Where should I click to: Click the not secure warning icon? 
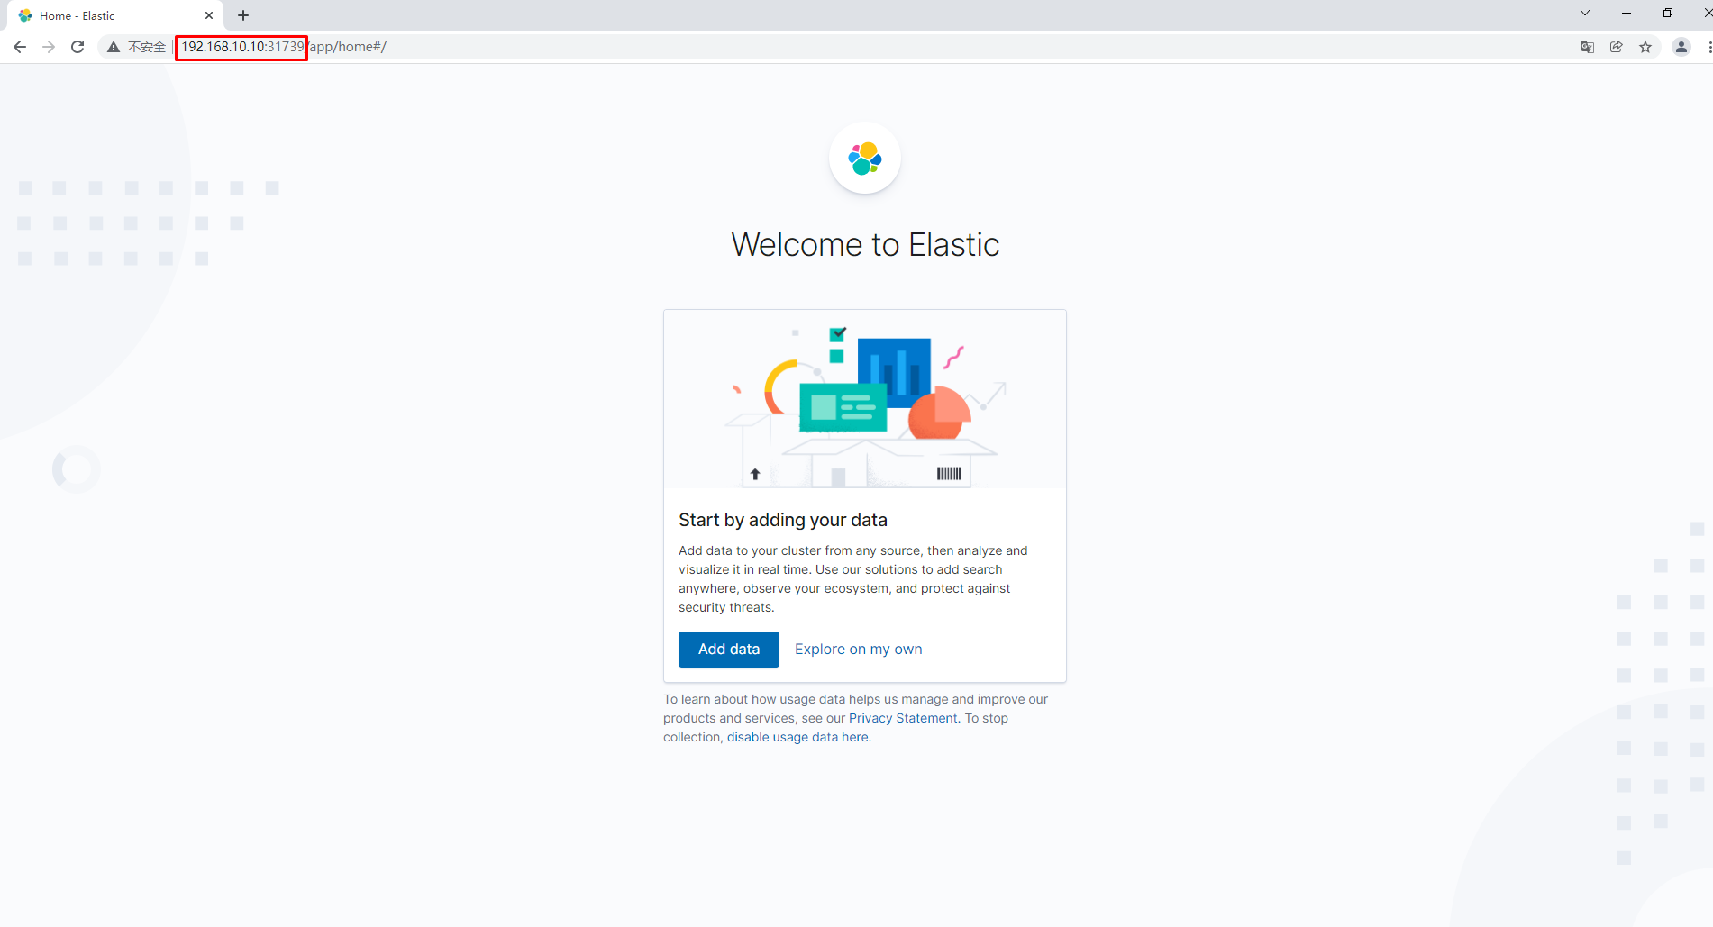coord(114,47)
